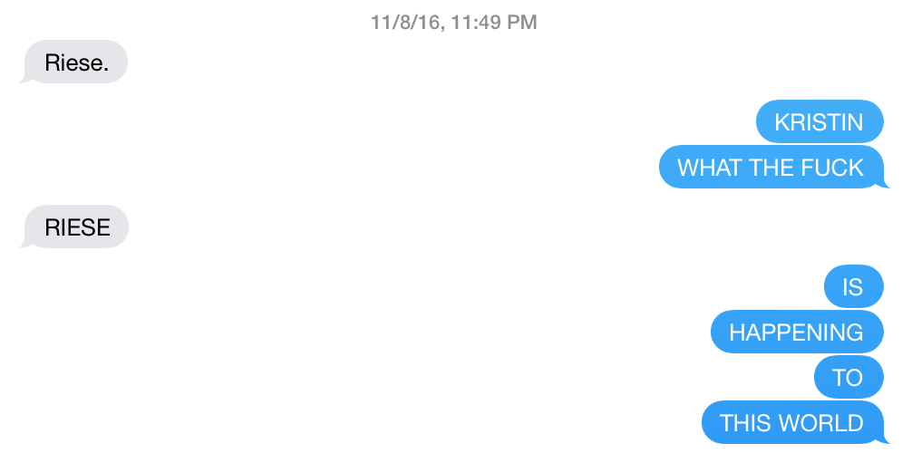
Task: Click the word 'THE' in blue message
Action: (x=772, y=168)
